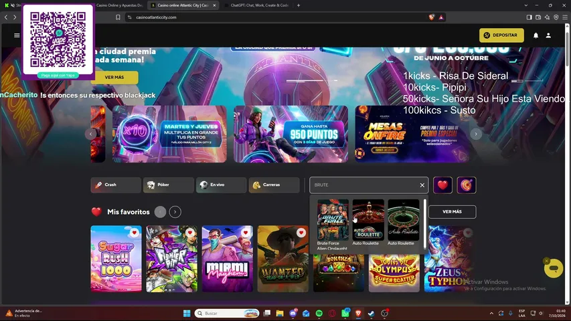Select the Póker category
Image resolution: width=571 pixels, height=321 pixels.
coord(168,185)
